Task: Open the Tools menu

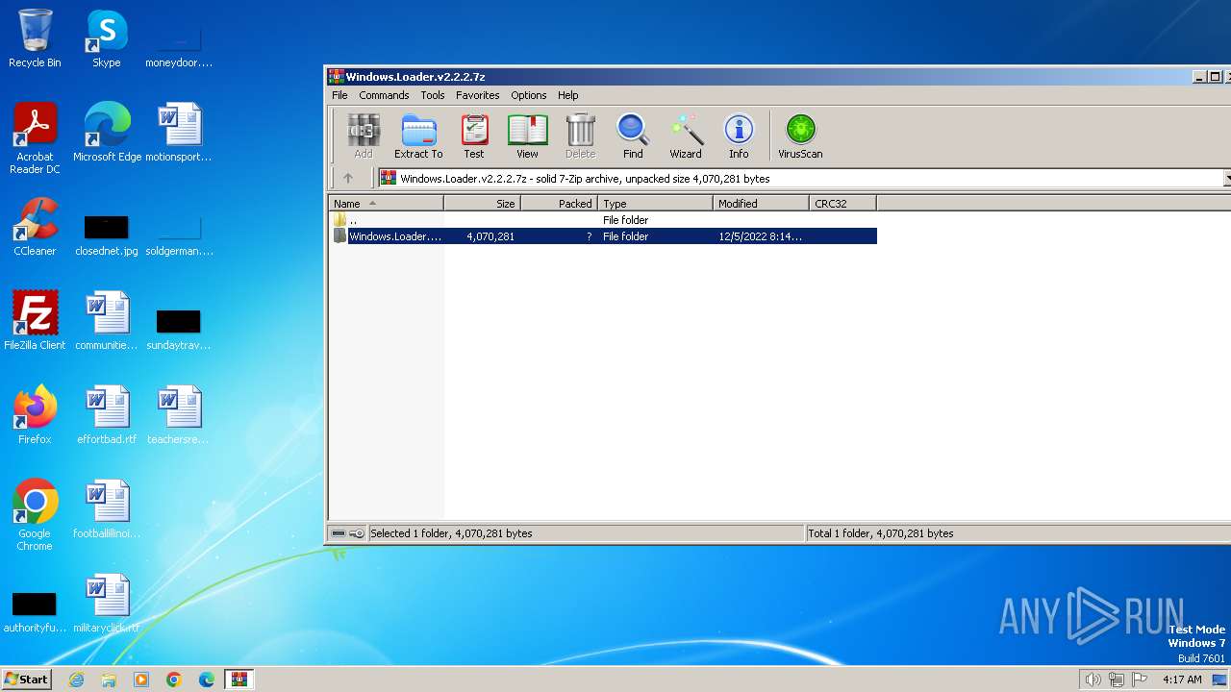Action: click(433, 95)
